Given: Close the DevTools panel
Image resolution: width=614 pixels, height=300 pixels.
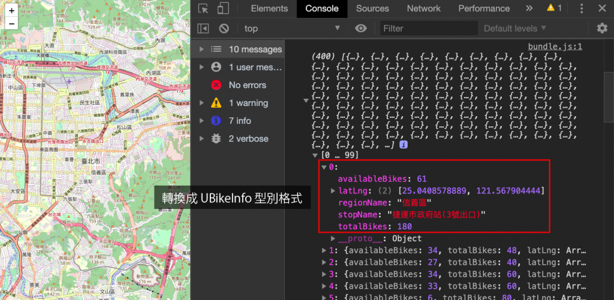Looking at the screenshot, I should (602, 8).
